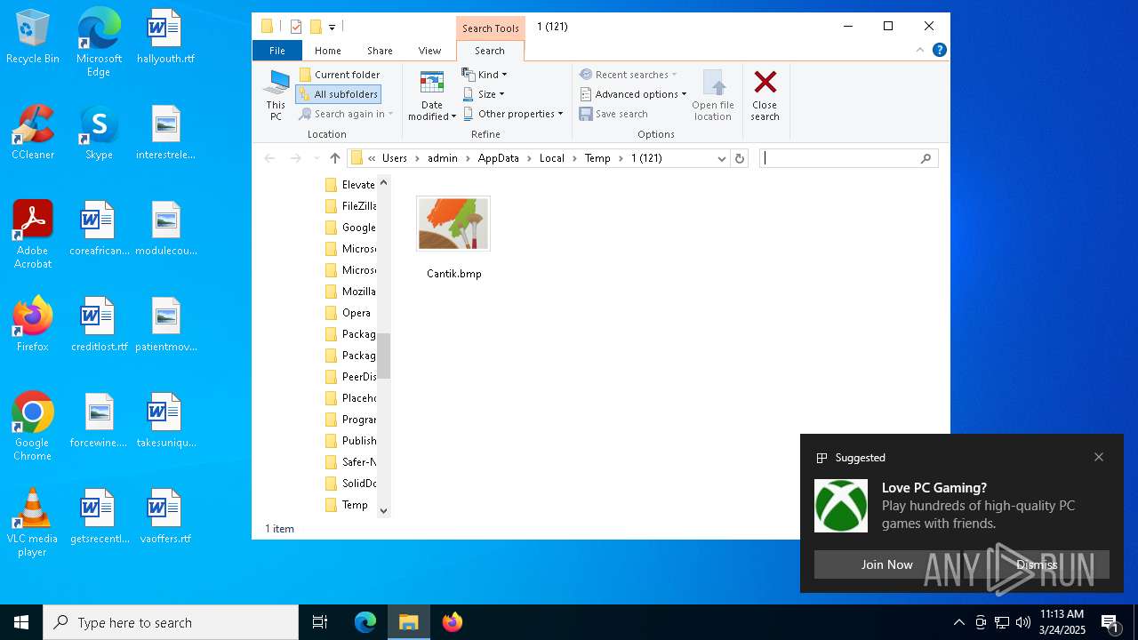Click New folder quick access icon
The height and width of the screenshot is (640, 1138).
(316, 27)
